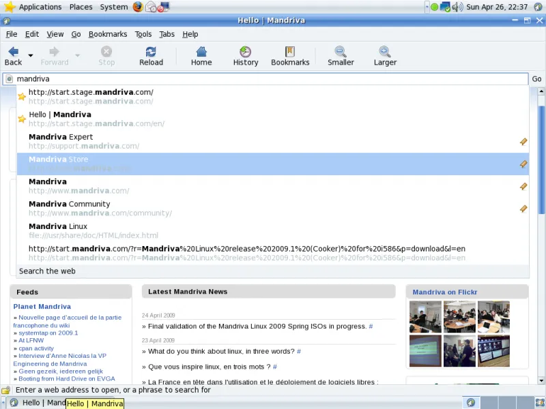Open the Back button history dropdown arrow
Screen dimensions: 546x409
click(31, 55)
